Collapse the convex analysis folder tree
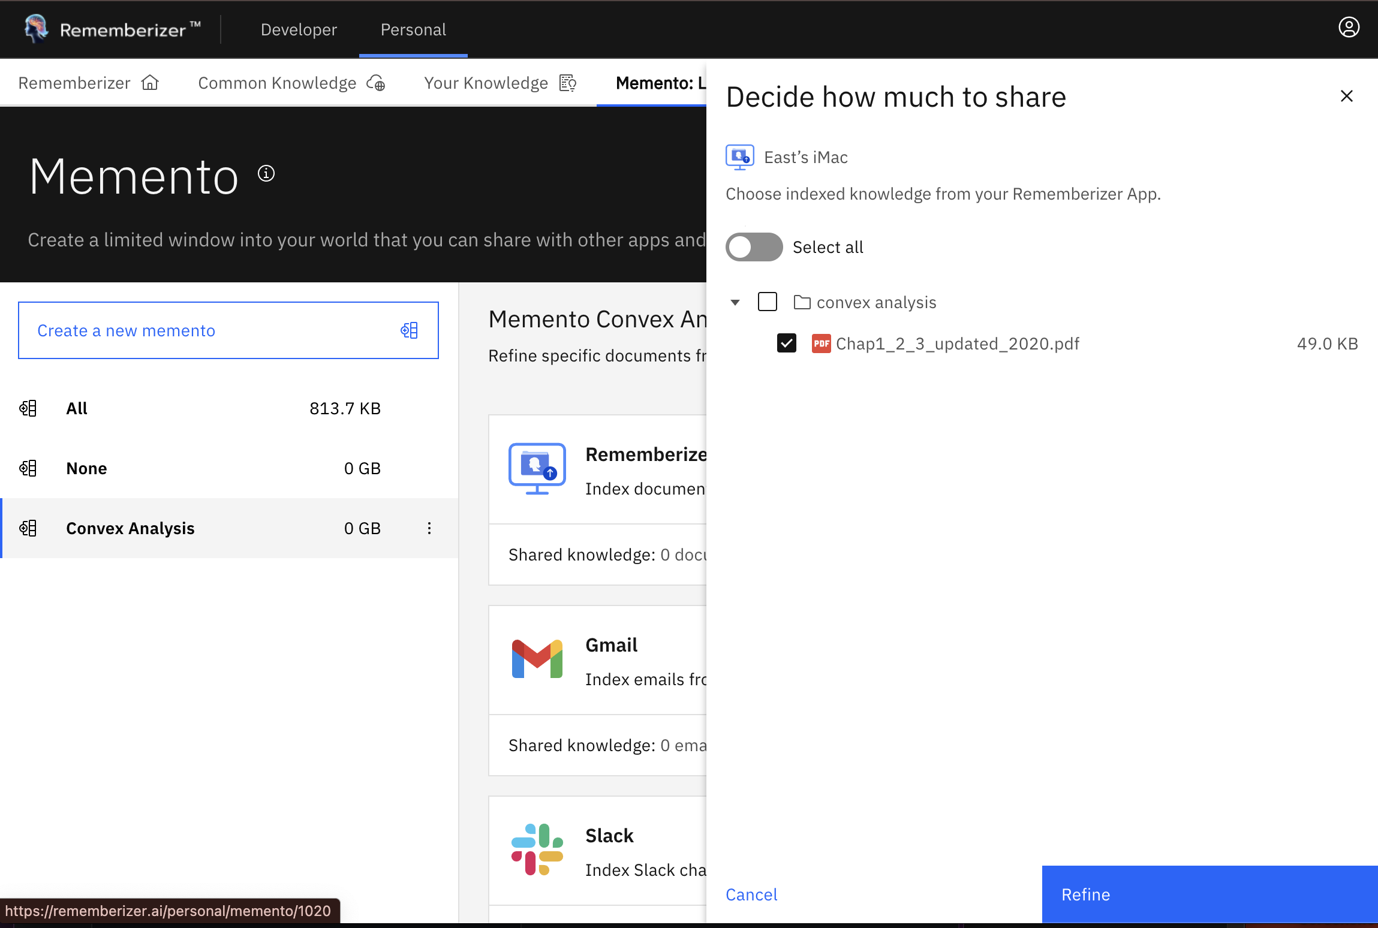The height and width of the screenshot is (928, 1378). [735, 302]
